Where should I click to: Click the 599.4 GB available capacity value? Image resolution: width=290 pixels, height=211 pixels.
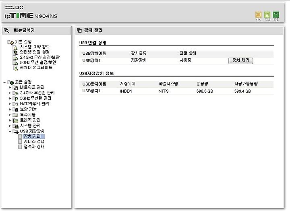(242, 91)
